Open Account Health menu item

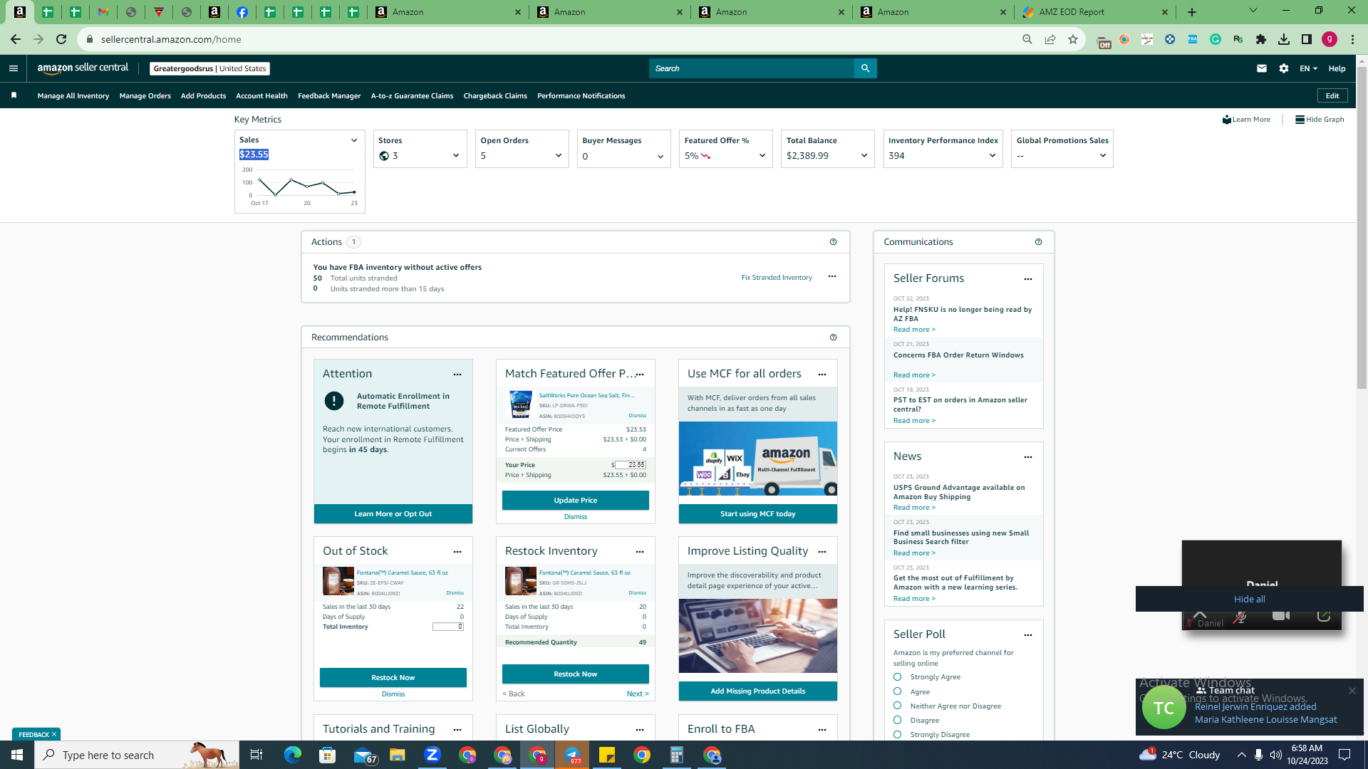point(261,96)
